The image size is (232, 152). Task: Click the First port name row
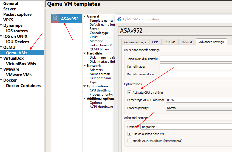click(101, 78)
